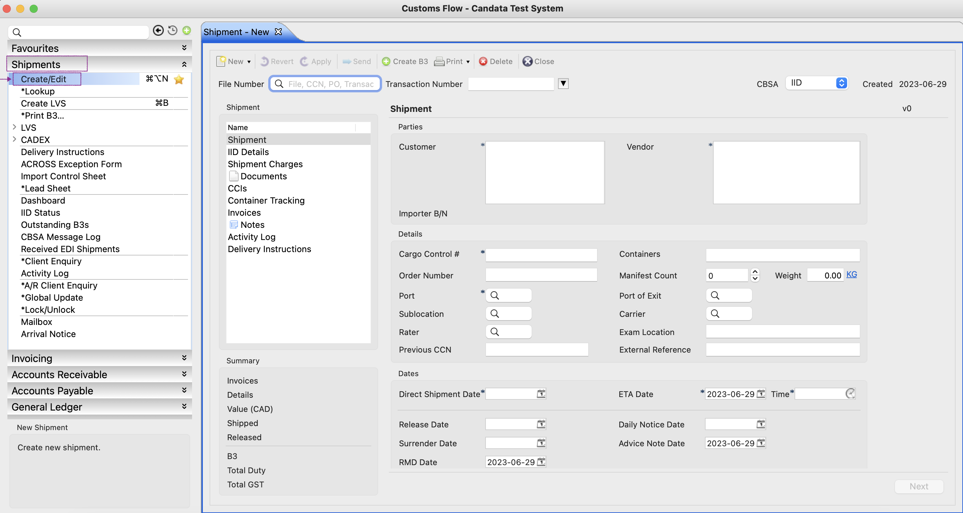Open the Print dropdown arrow
This screenshot has width=963, height=513.
(468, 62)
